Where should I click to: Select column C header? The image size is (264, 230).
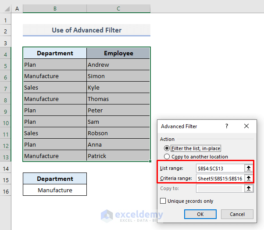click(118, 9)
